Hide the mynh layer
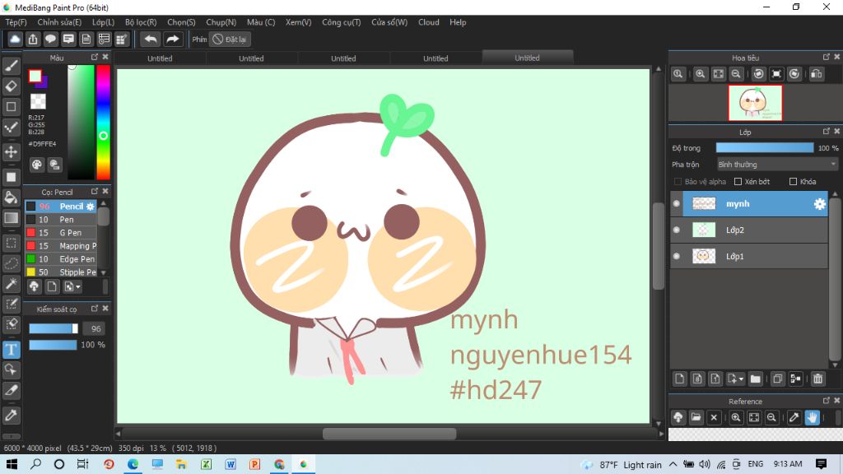Screen dimensions: 843x474 pyautogui.click(x=677, y=204)
